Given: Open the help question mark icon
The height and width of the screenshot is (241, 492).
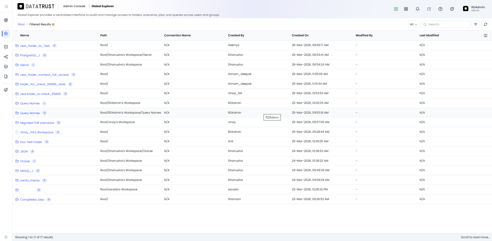Looking at the screenshot, I should pos(440,9).
